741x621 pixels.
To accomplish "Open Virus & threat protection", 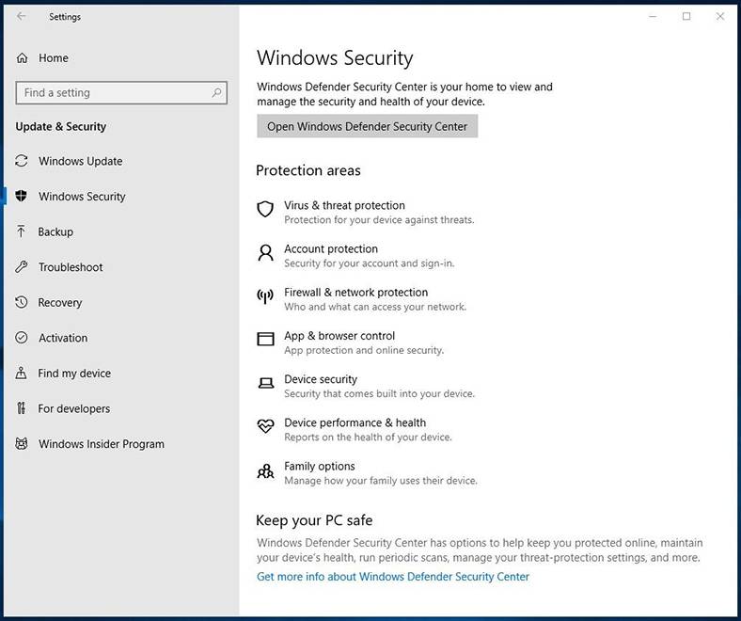I will pyautogui.click(x=344, y=205).
